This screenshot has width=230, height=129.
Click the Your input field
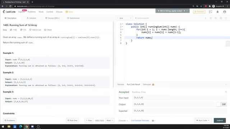[x=180, y=97]
